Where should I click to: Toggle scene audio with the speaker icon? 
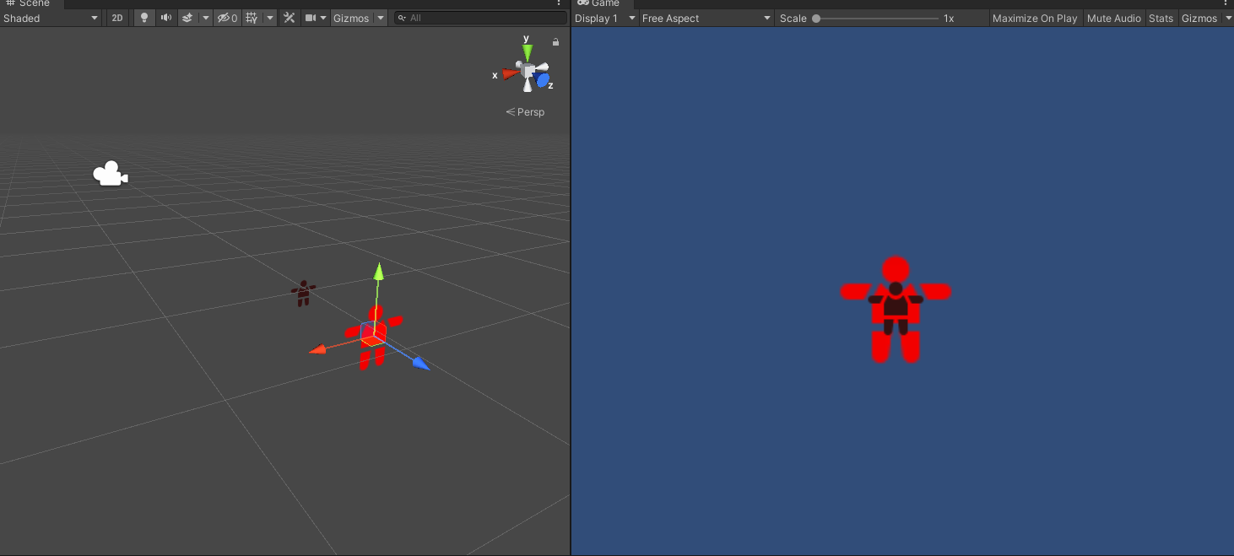pyautogui.click(x=165, y=18)
